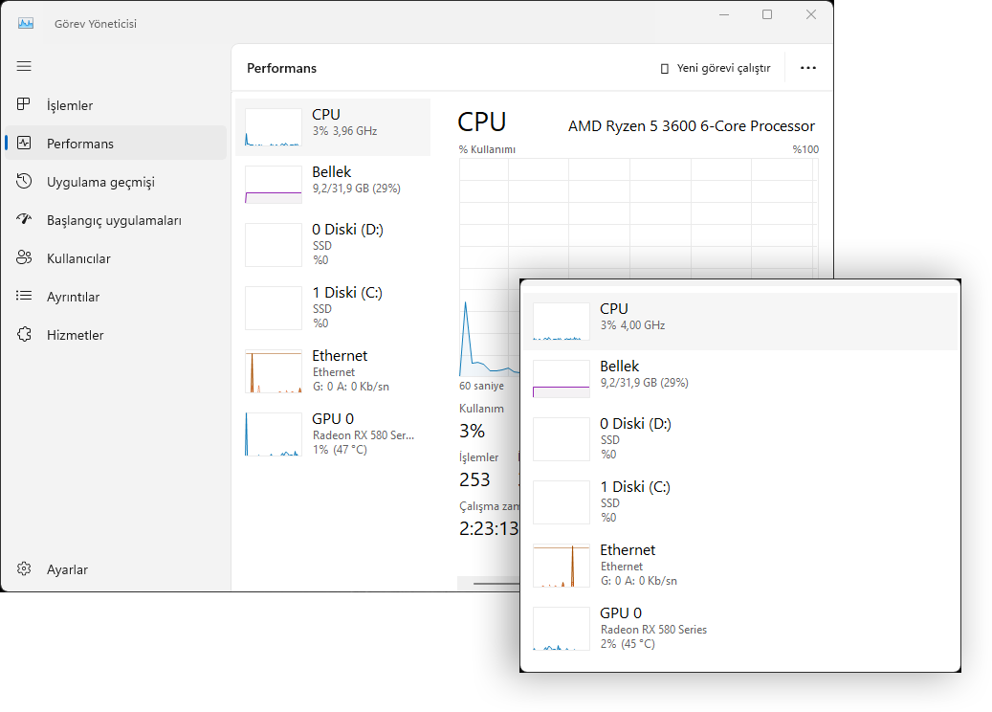Select the Ayrıntılar list icon

click(24, 296)
